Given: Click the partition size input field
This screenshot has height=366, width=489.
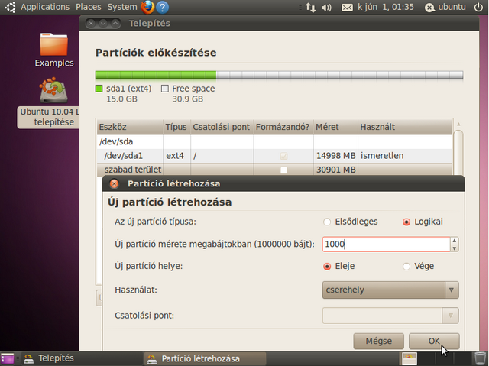Looking at the screenshot, I should tap(384, 245).
